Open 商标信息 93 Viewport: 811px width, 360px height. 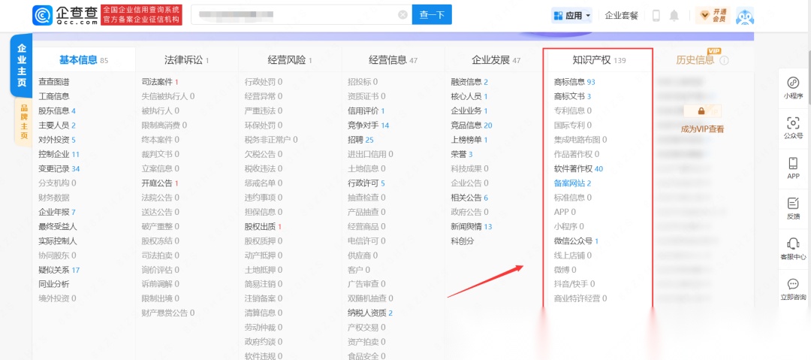click(x=574, y=82)
